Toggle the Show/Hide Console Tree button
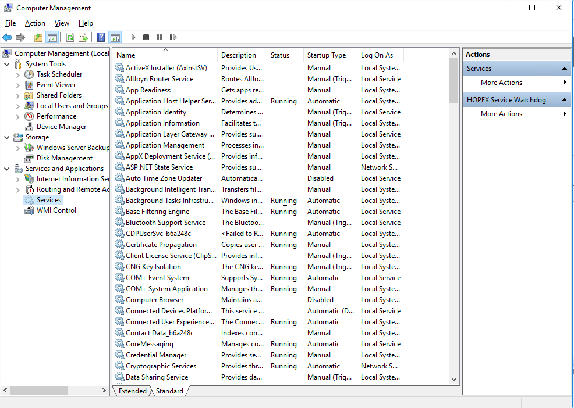This screenshot has height=408, width=574. [x=52, y=38]
